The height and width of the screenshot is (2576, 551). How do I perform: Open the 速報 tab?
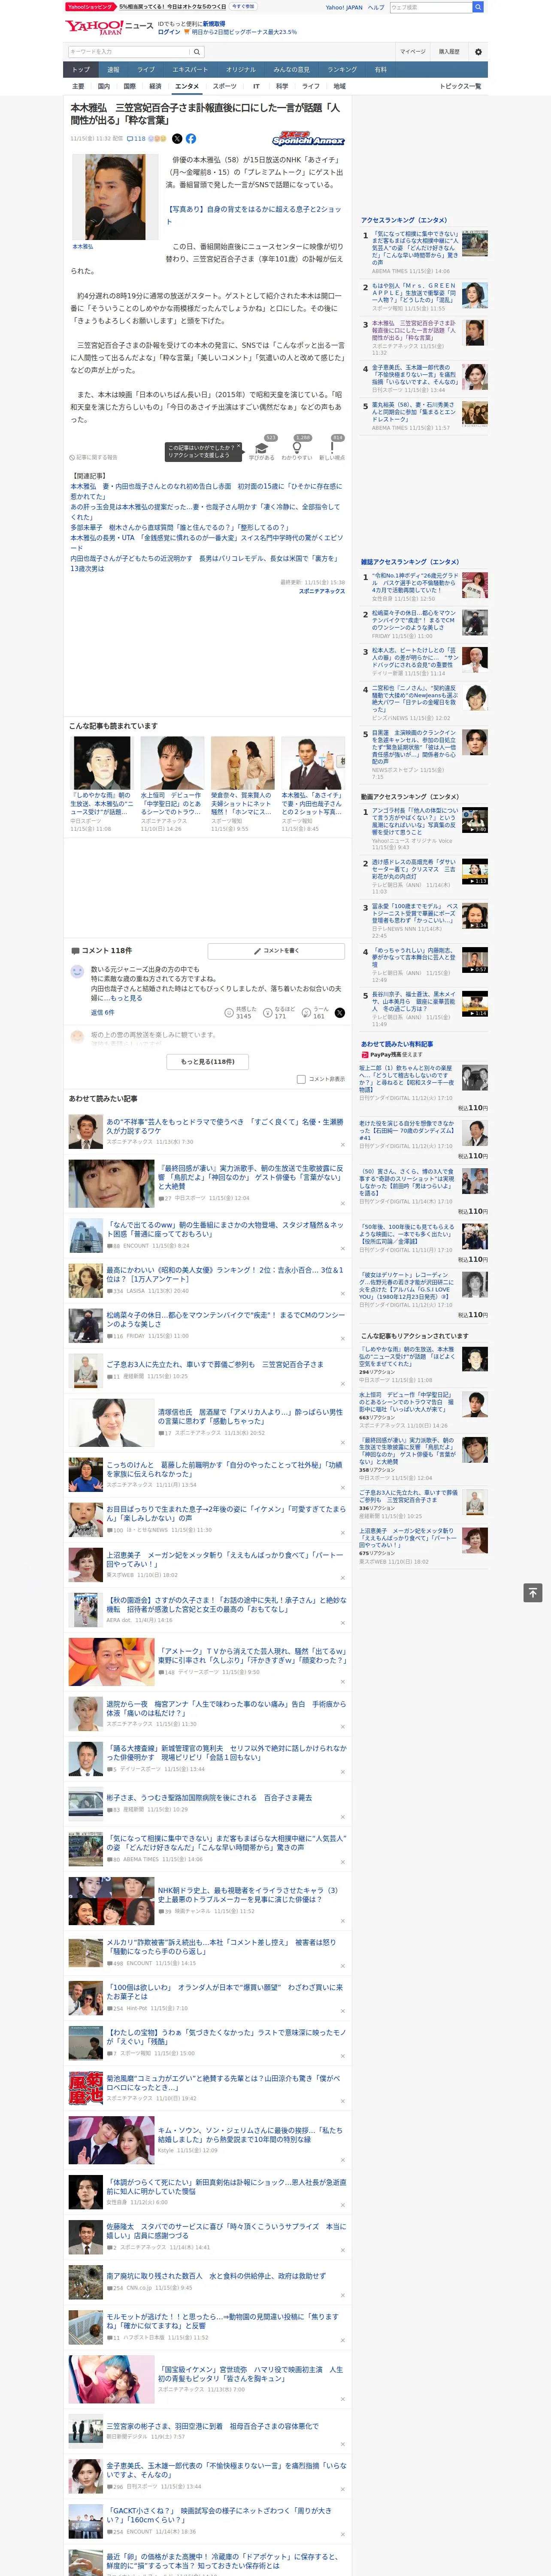pyautogui.click(x=113, y=70)
